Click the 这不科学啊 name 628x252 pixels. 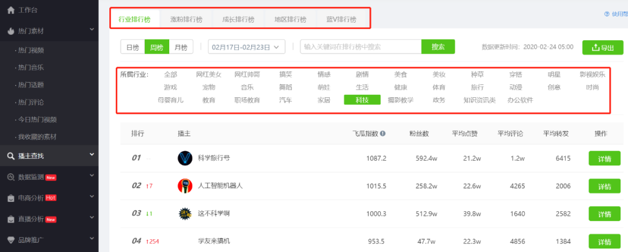(214, 214)
